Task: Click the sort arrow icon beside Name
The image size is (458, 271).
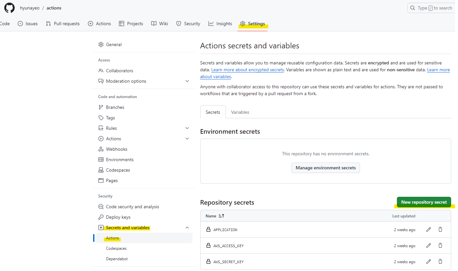Action: 221,216
